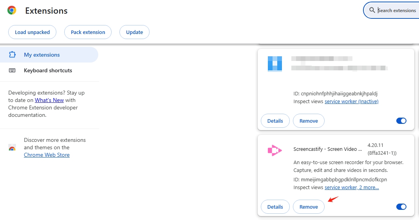Click the Chrome Web Store rainbow icon
The image size is (419, 220).
click(12, 147)
